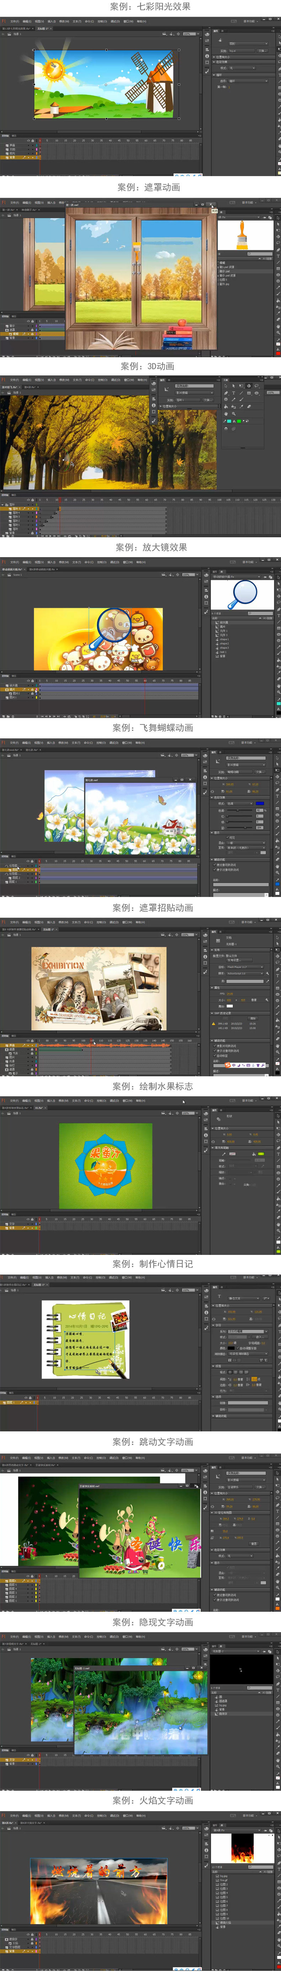Click the heading 案例：放大镜效果
This screenshot has height=1974, width=281.
click(x=151, y=547)
